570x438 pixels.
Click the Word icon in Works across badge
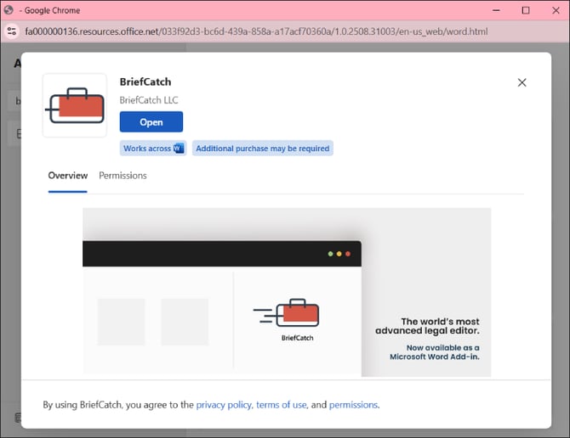[x=179, y=148]
